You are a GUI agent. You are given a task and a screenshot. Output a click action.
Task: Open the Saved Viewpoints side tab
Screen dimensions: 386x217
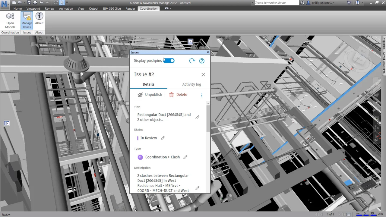[384, 63]
